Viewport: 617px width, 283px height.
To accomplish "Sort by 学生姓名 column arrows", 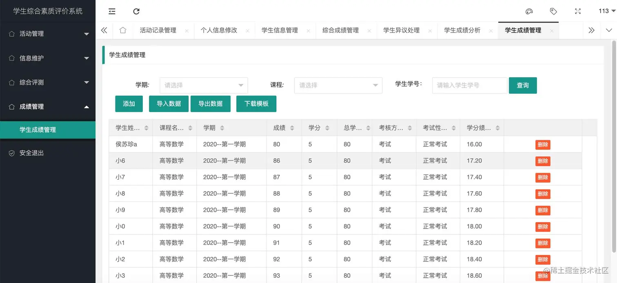I will tap(146, 128).
